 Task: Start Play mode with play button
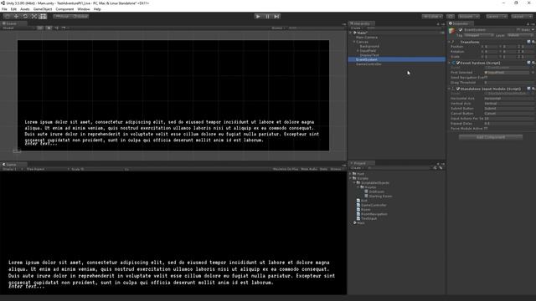258,17
